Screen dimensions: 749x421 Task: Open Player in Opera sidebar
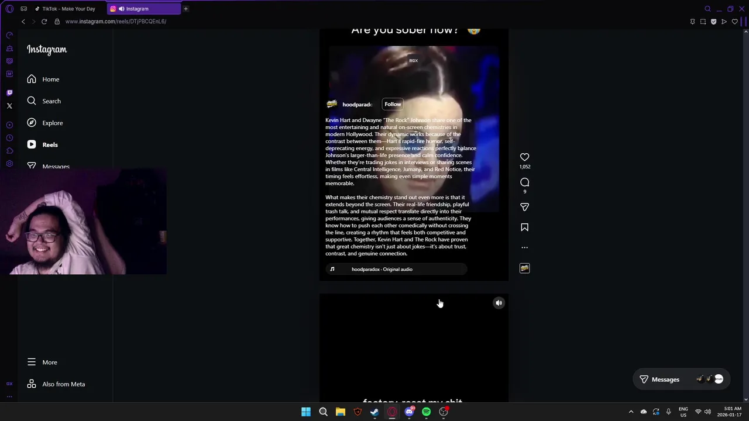9,125
